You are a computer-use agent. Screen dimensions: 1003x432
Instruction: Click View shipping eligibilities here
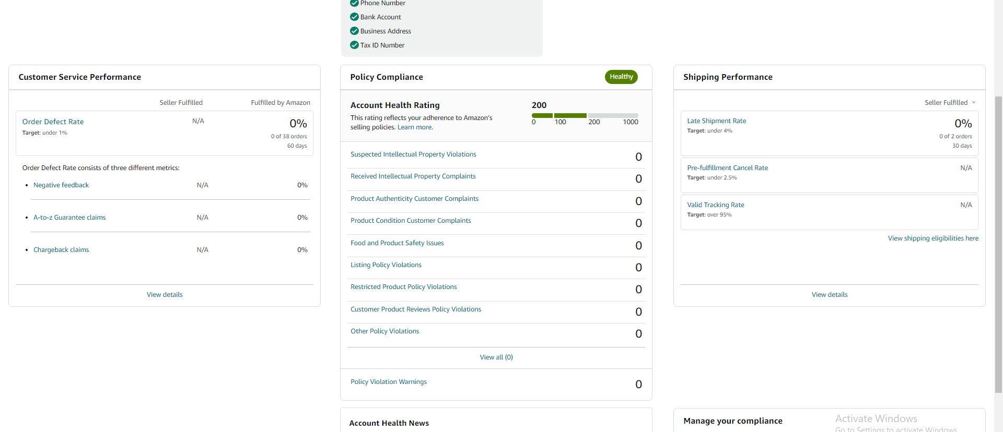coord(933,238)
